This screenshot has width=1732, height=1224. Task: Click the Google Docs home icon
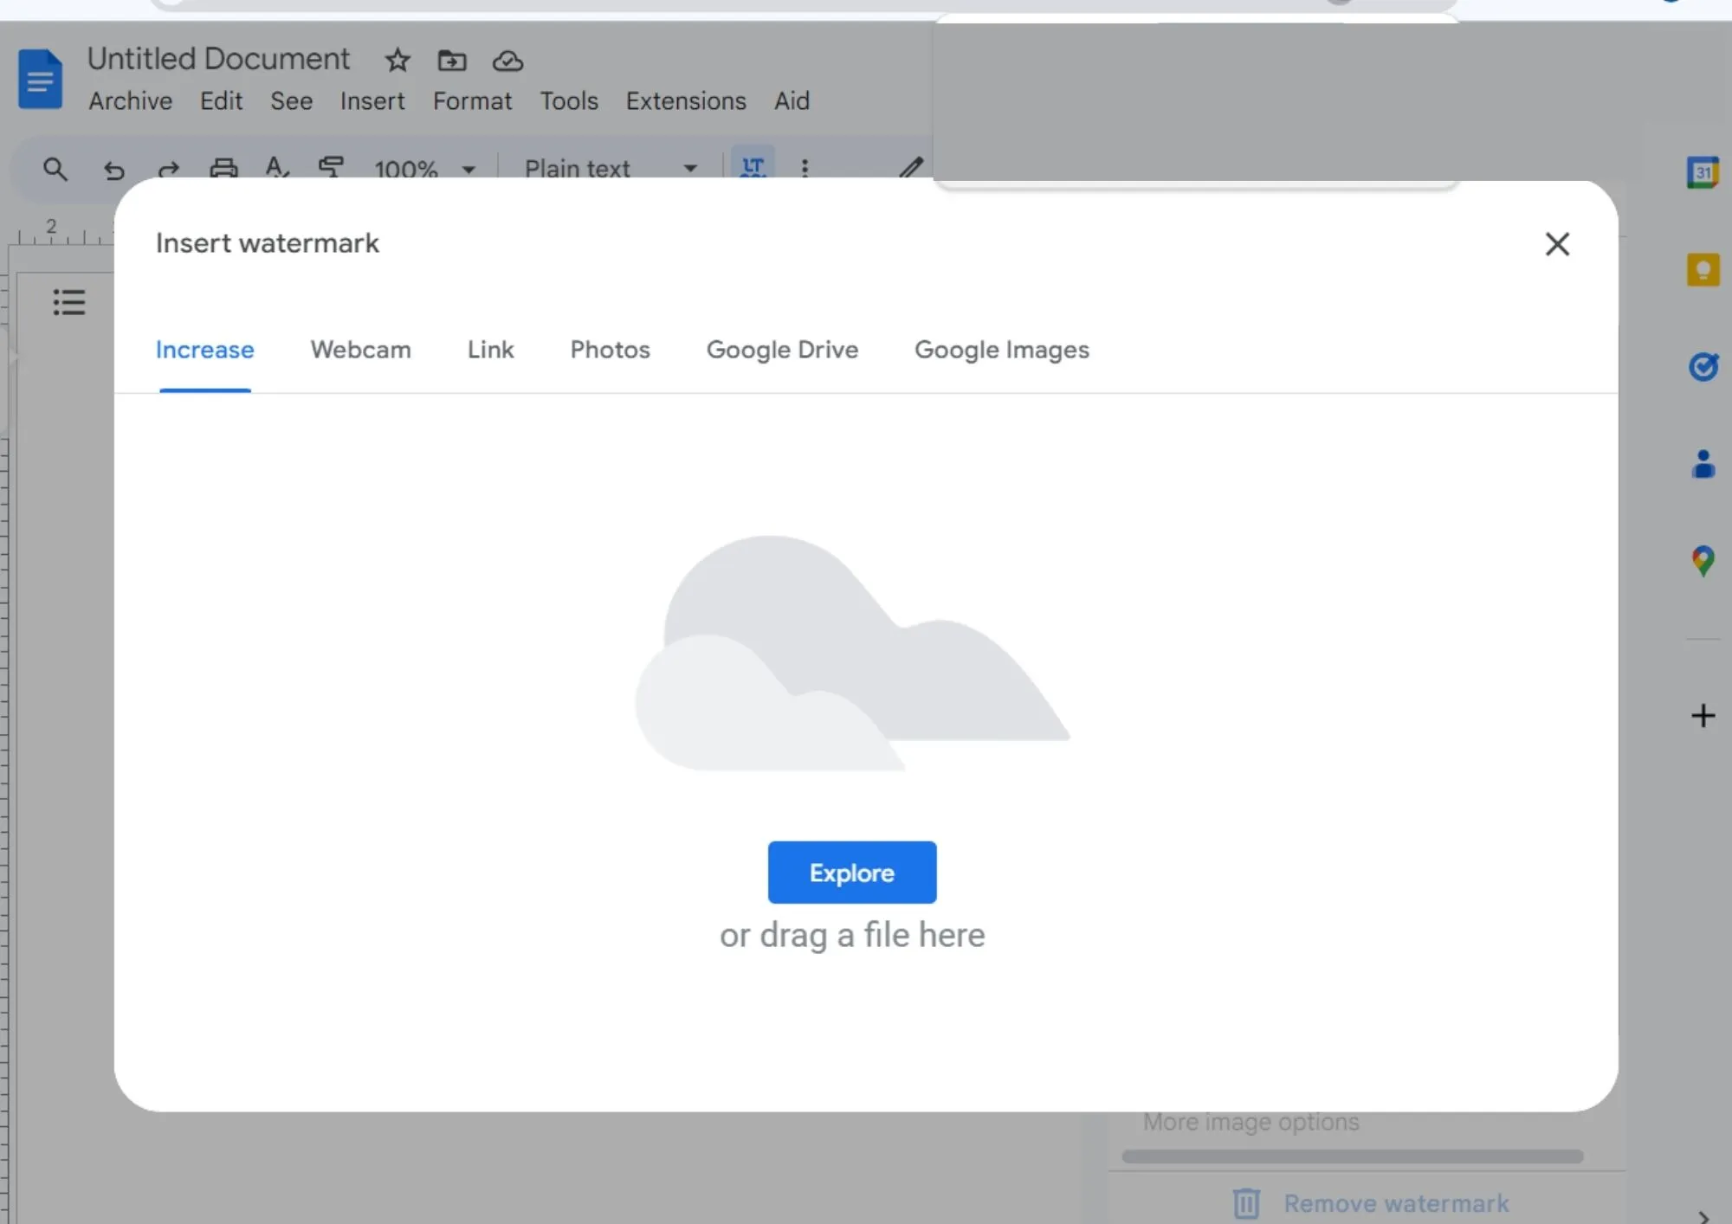coord(40,79)
